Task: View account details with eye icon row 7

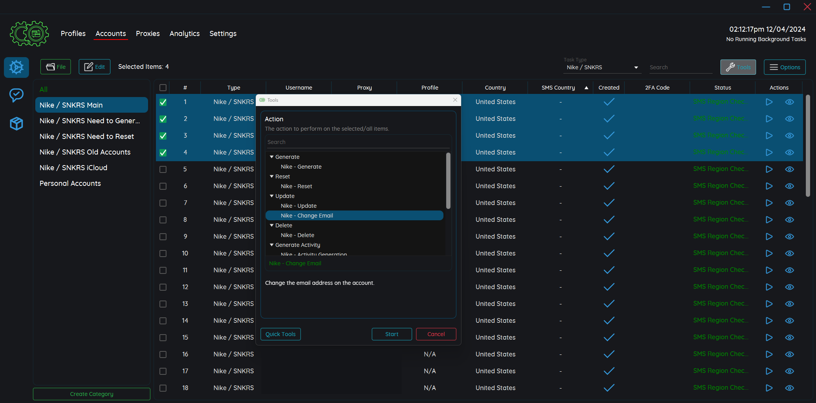Action: 789,203
